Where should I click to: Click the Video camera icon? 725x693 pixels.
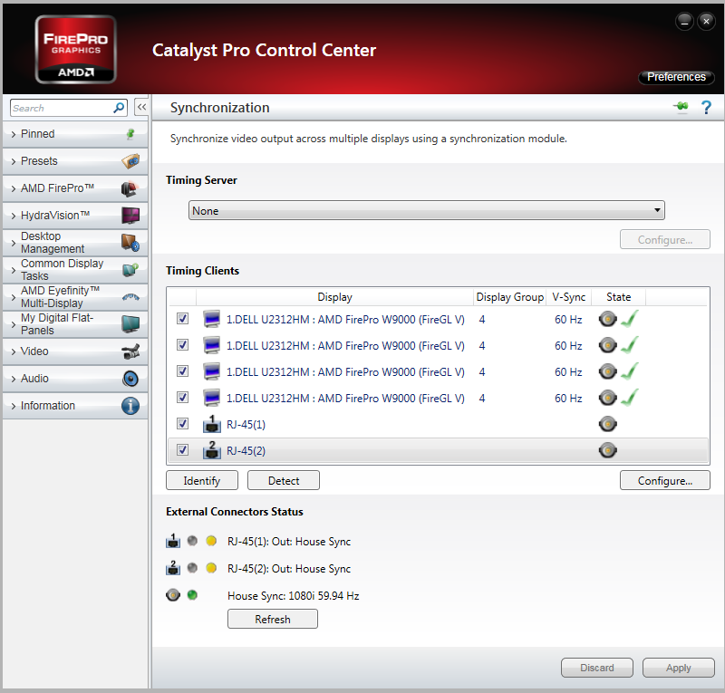click(x=130, y=351)
